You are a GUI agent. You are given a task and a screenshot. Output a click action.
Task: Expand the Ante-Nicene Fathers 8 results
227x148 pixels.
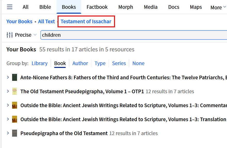8,77
